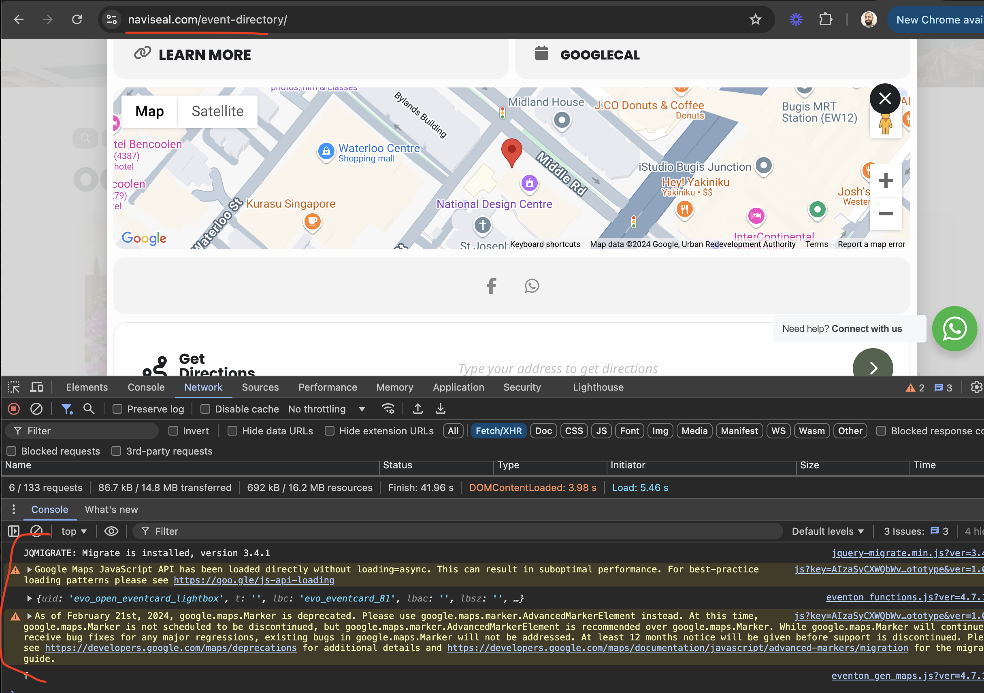Image resolution: width=984 pixels, height=693 pixels.
Task: Switch to the Performance tab
Action: [x=328, y=388]
